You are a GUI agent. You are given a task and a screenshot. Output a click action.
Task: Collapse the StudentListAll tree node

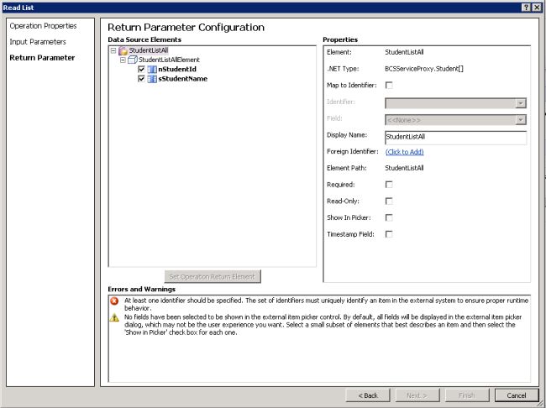point(113,51)
